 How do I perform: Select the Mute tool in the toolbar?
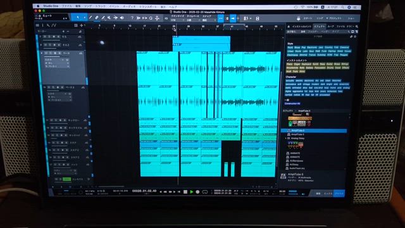click(109, 18)
